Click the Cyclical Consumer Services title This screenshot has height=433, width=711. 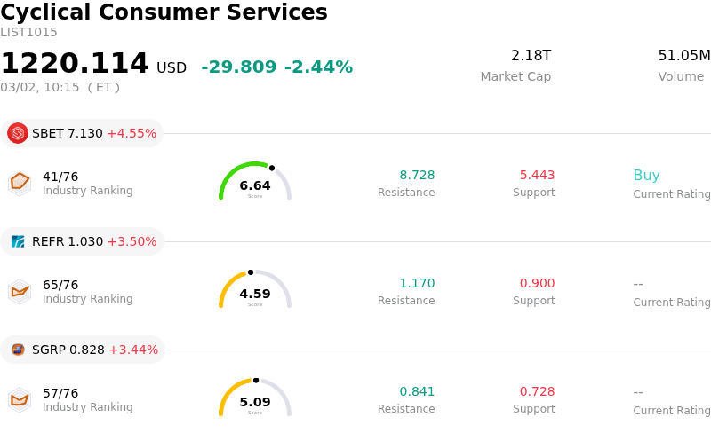pyautogui.click(x=164, y=12)
